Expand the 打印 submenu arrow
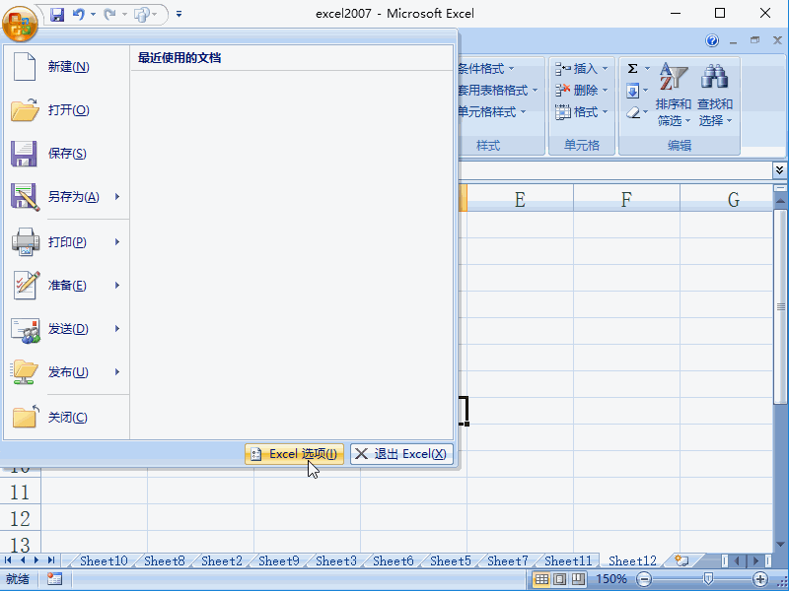The width and height of the screenshot is (789, 591). click(x=117, y=242)
